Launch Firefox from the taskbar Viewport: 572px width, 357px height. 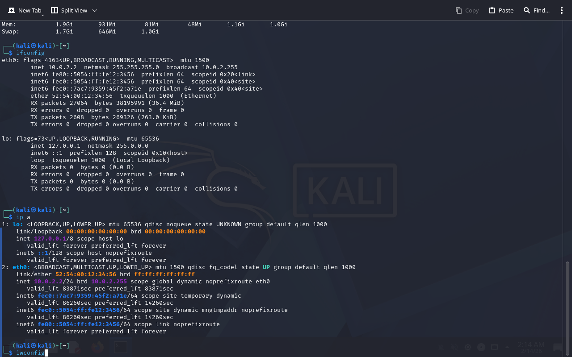click(97, 347)
